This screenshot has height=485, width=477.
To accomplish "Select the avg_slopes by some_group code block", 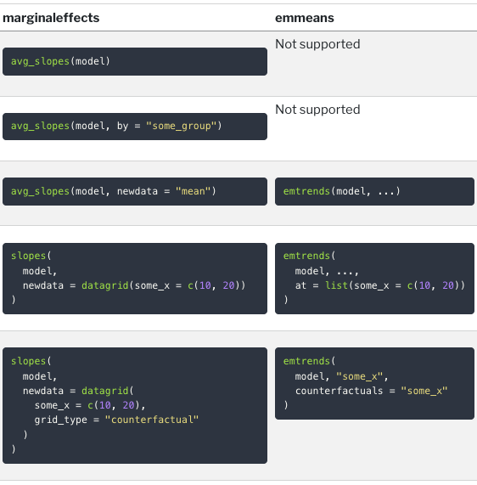I will point(135,127).
